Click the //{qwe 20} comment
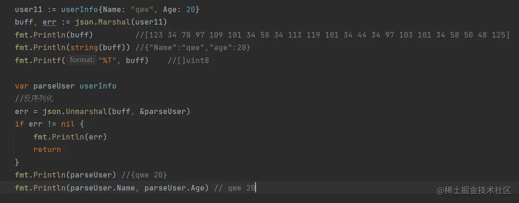519x203 pixels. pos(145,175)
